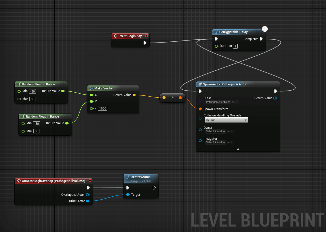The width and height of the screenshot is (326, 232).
Task: Click the browse asset magnifier next to Owner
Action: tap(232, 131)
